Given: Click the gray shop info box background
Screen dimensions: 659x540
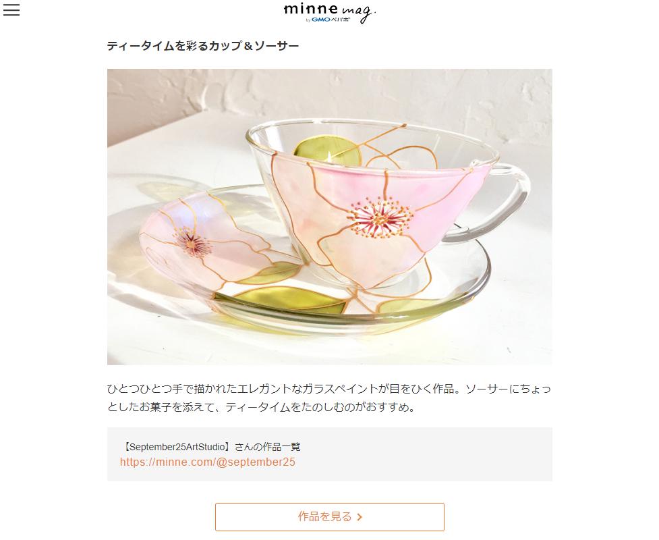Looking at the screenshot, I should tap(420, 454).
